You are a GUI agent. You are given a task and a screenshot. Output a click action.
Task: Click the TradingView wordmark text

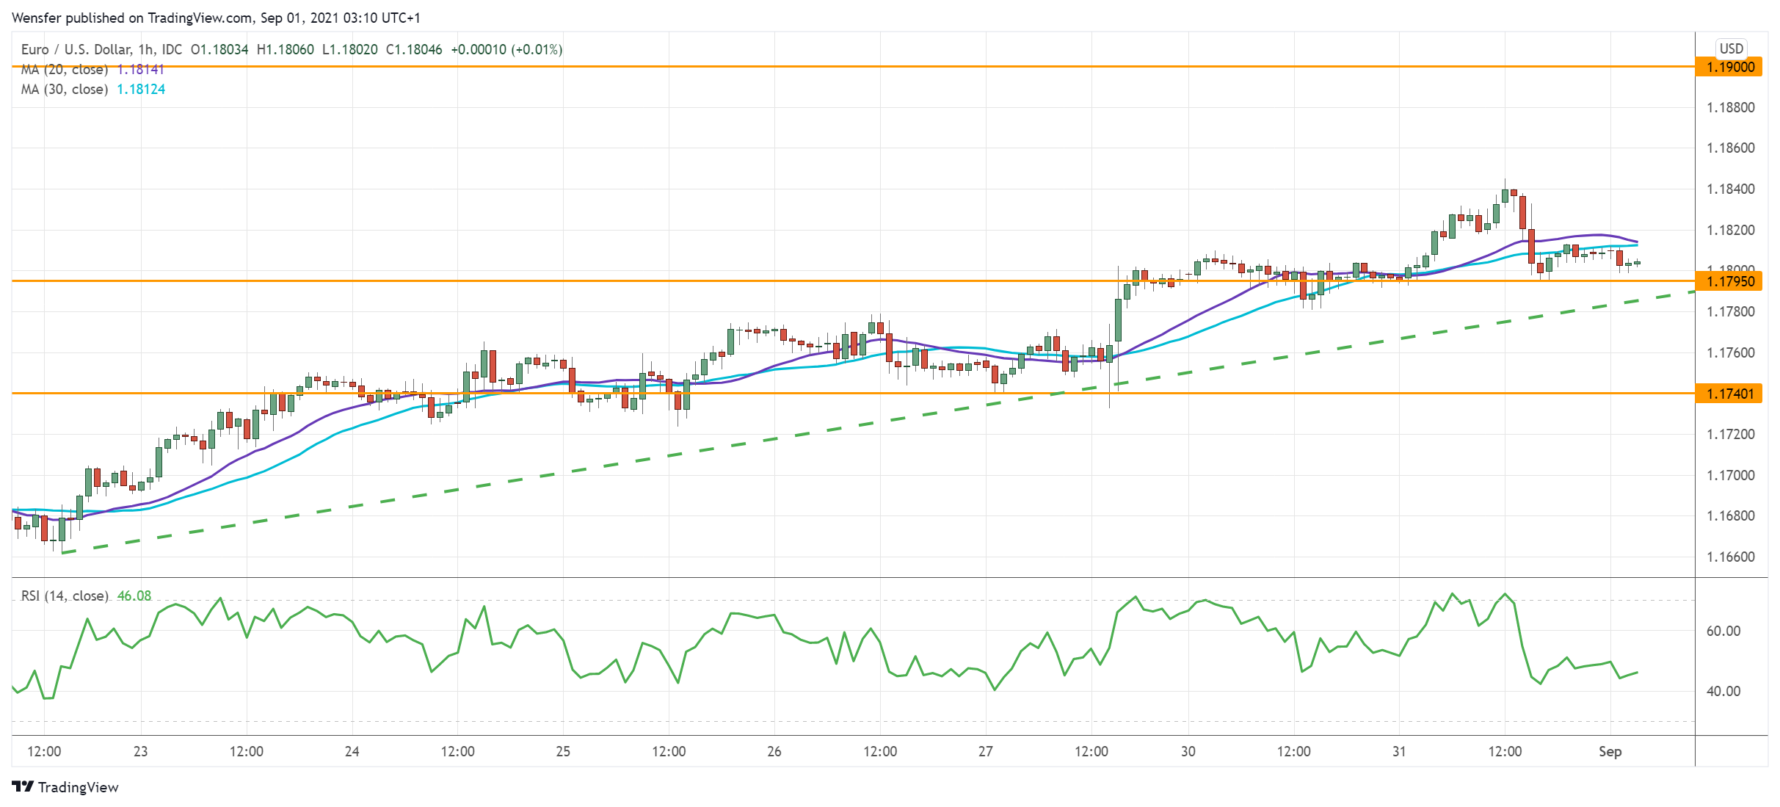(78, 787)
